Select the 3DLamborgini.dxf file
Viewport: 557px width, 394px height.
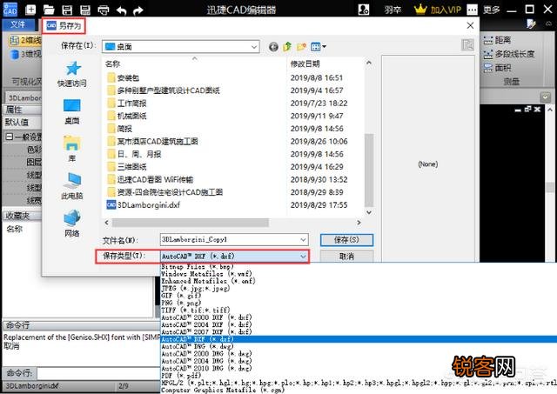144,204
